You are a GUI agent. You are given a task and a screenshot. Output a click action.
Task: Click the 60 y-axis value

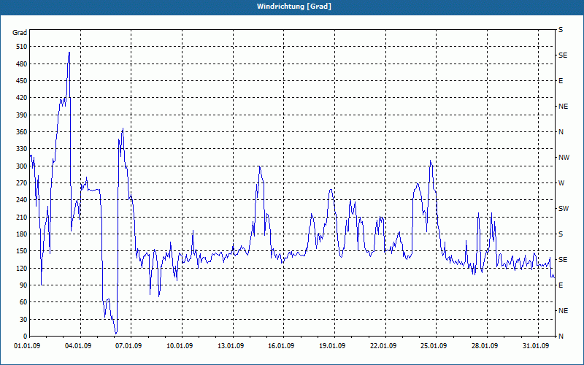click(x=23, y=302)
